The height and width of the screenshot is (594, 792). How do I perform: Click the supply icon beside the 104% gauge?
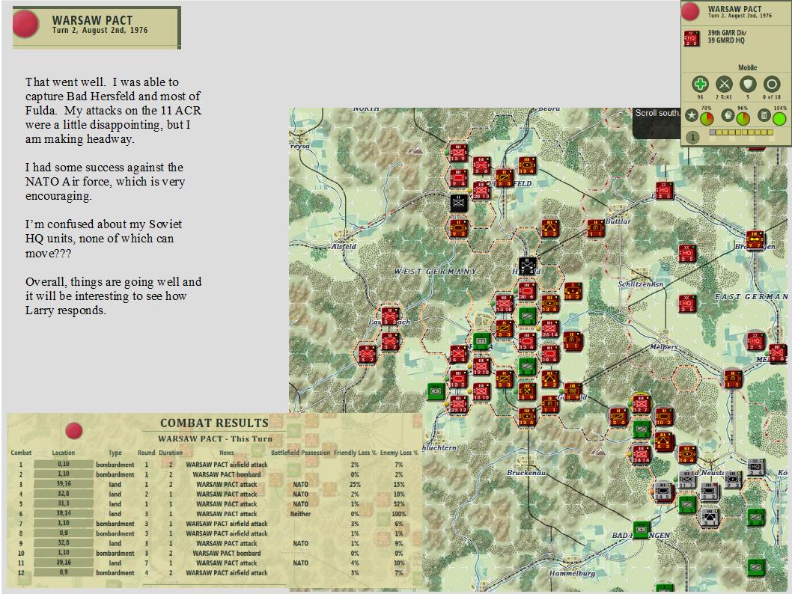(x=764, y=115)
